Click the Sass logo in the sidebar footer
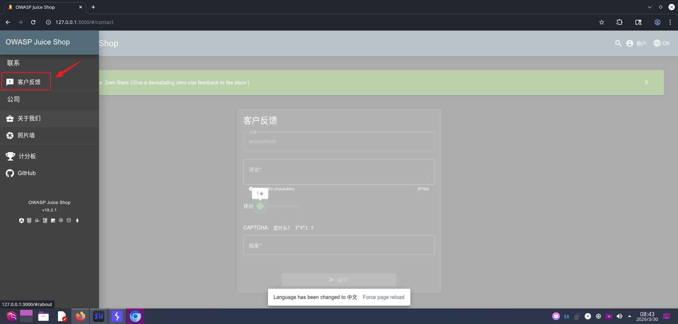The width and height of the screenshot is (678, 324). tap(37, 221)
